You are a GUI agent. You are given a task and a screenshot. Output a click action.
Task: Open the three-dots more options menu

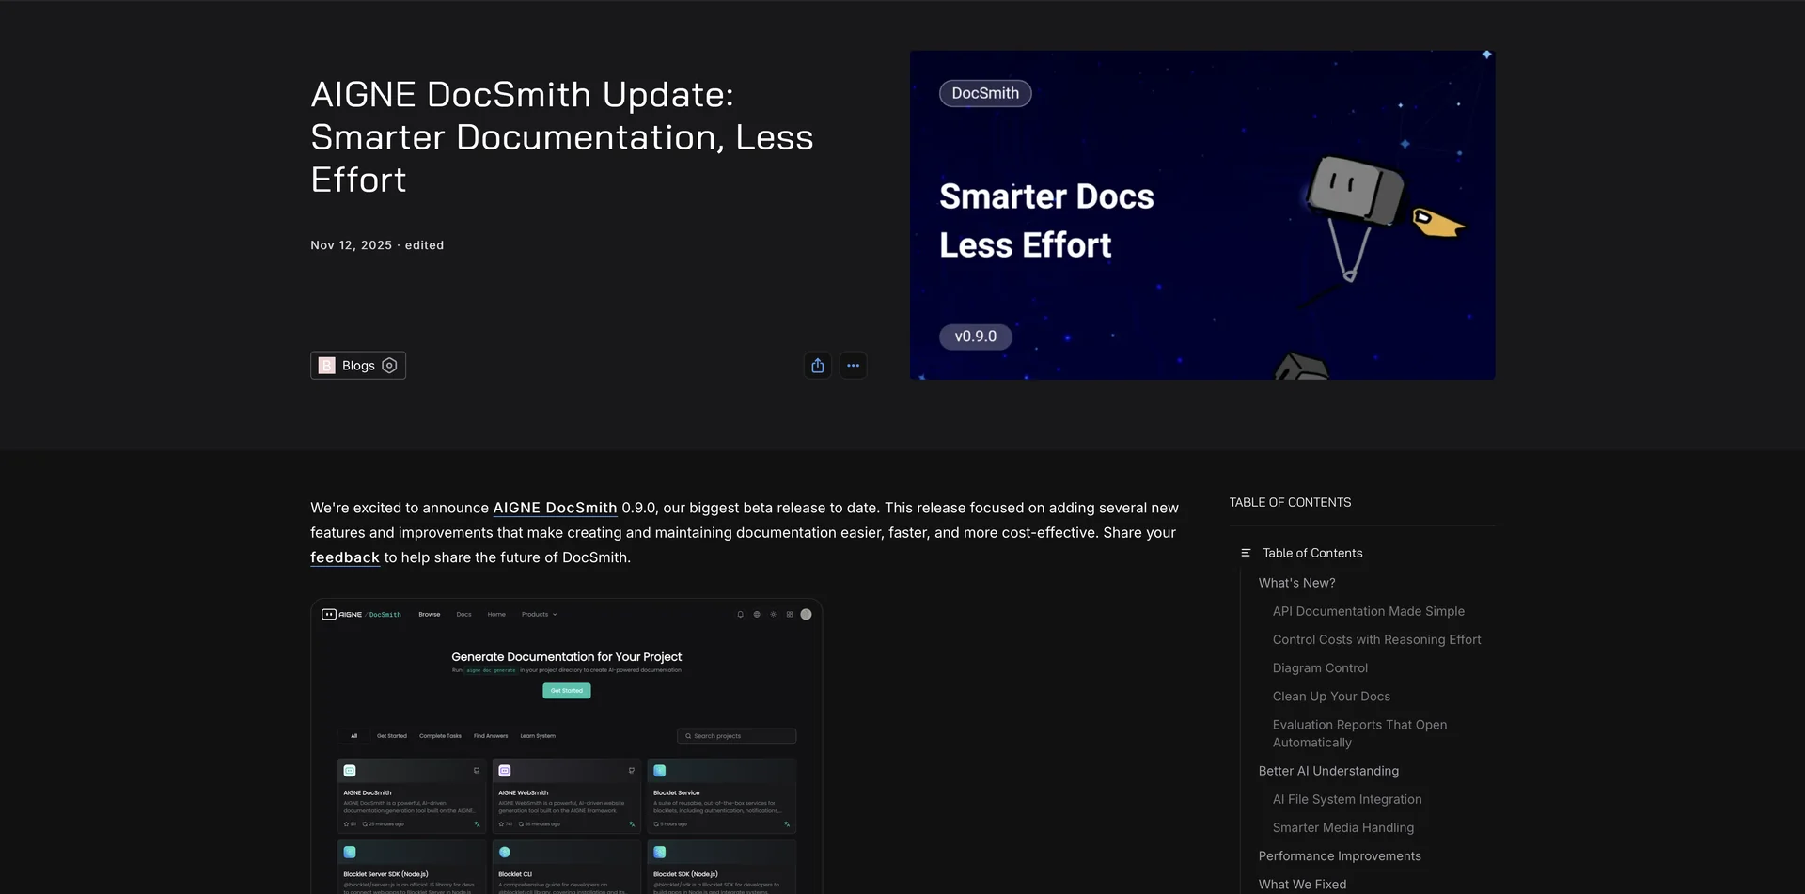point(853,366)
